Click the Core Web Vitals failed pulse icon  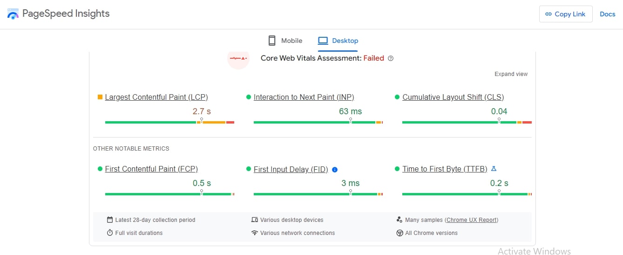click(x=238, y=58)
